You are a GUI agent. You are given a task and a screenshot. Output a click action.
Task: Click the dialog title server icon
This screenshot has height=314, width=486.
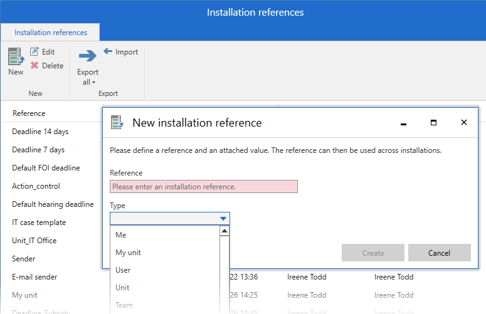117,122
